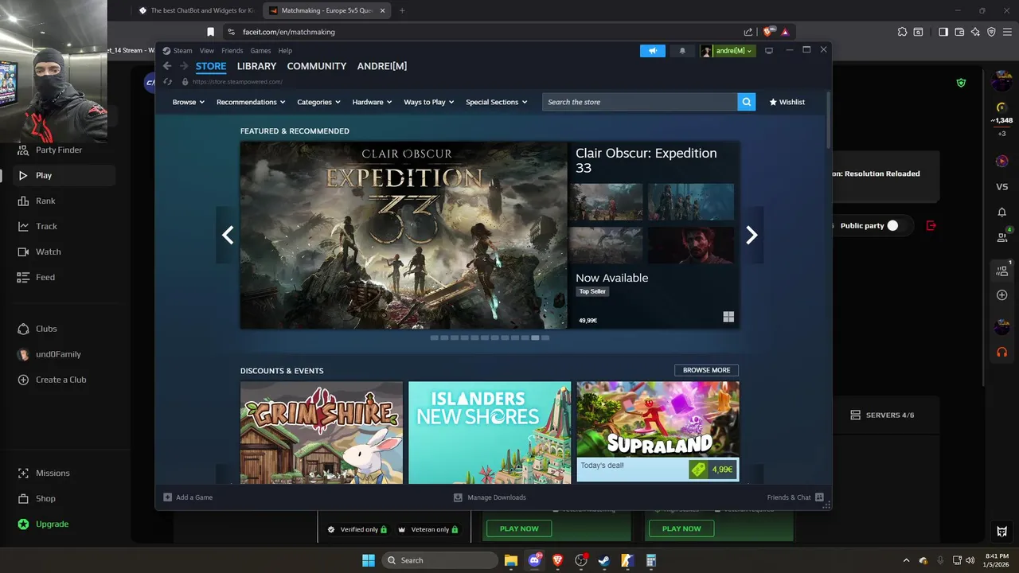Viewport: 1019px width, 573px height.
Task: Open the Help menu in Steam
Action: click(285, 51)
